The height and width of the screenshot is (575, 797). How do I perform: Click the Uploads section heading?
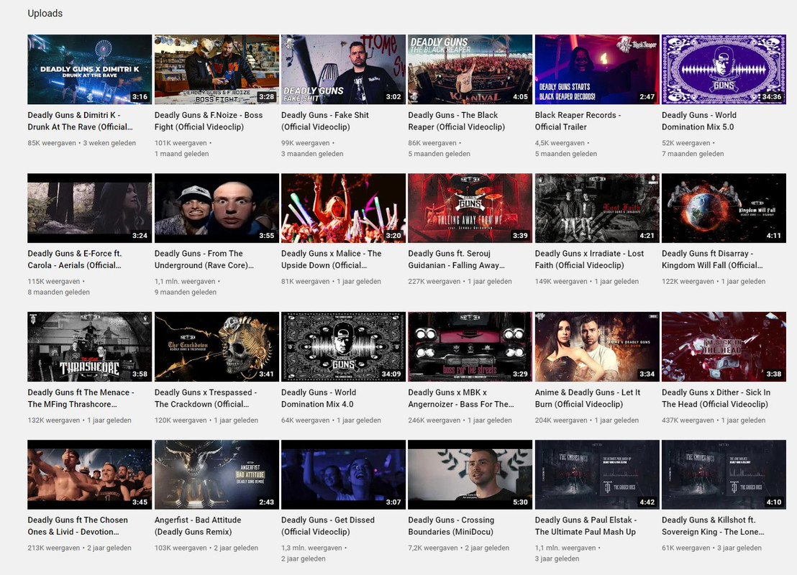[x=45, y=13]
